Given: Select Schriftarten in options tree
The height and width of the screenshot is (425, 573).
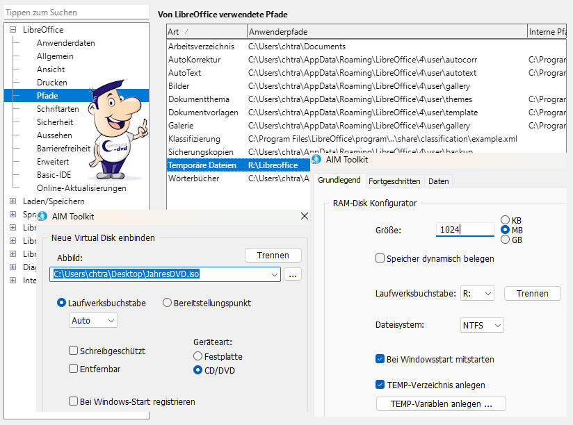Looking at the screenshot, I should click(58, 109).
